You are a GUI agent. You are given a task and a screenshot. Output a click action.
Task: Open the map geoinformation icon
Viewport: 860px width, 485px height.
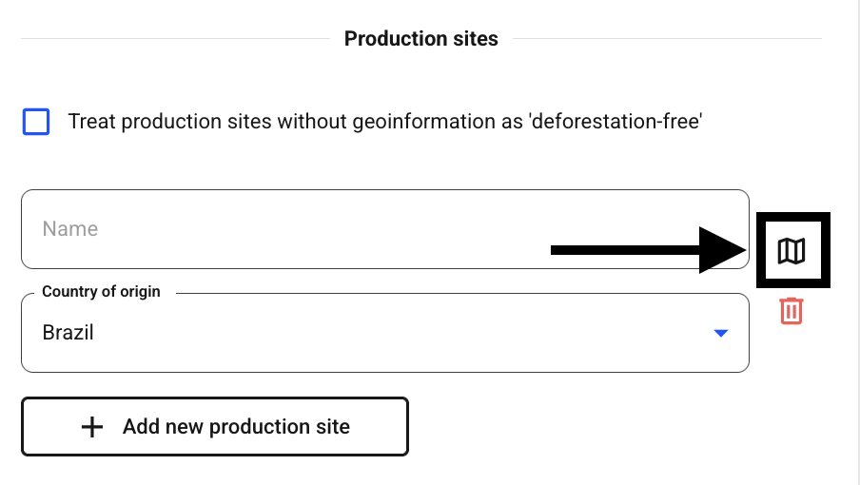[792, 251]
